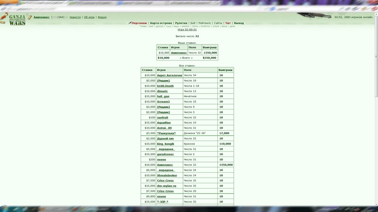This screenshot has width=378, height=212.
Task: Open the ФЕРМА submenu link
Action: coord(185,26)
